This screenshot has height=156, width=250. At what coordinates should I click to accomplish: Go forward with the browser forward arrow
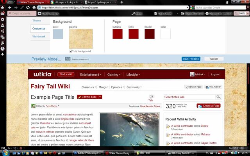pyautogui.click(x=16, y=7)
